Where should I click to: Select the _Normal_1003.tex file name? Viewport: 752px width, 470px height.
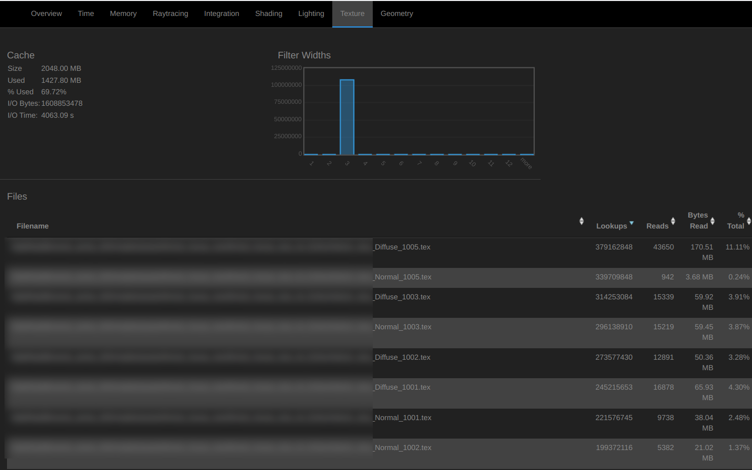[x=403, y=327]
